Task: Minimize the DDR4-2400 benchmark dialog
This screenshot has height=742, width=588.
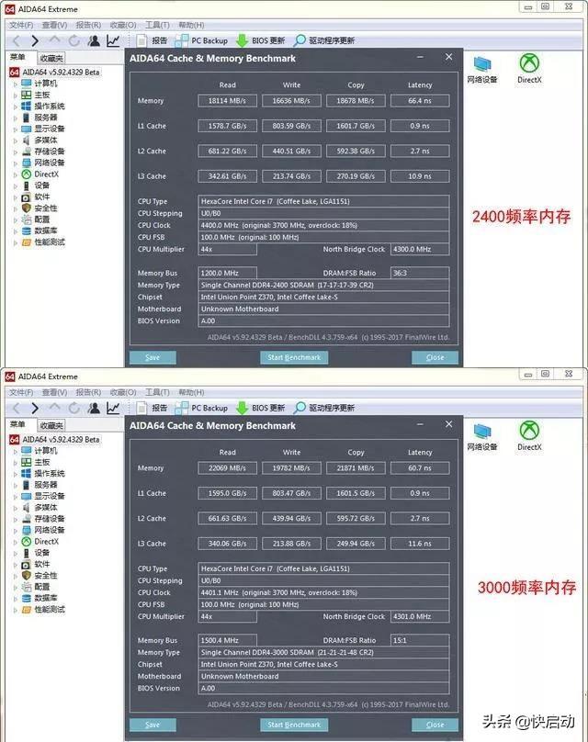Action: (420, 57)
